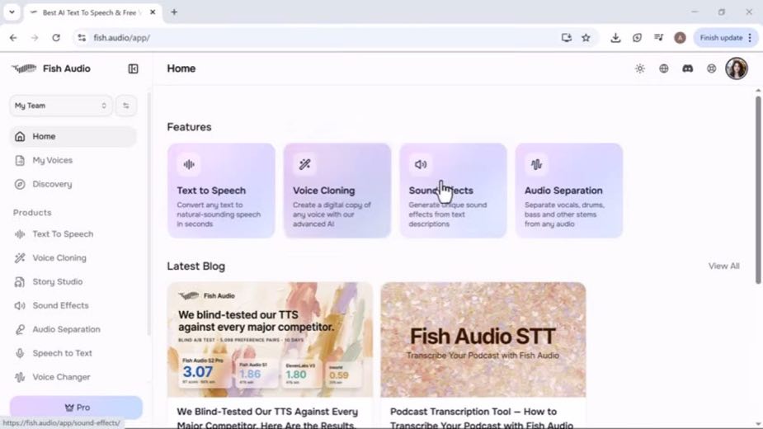
Task: Click waveform icon on Text to Speech card
Action: pos(189,165)
